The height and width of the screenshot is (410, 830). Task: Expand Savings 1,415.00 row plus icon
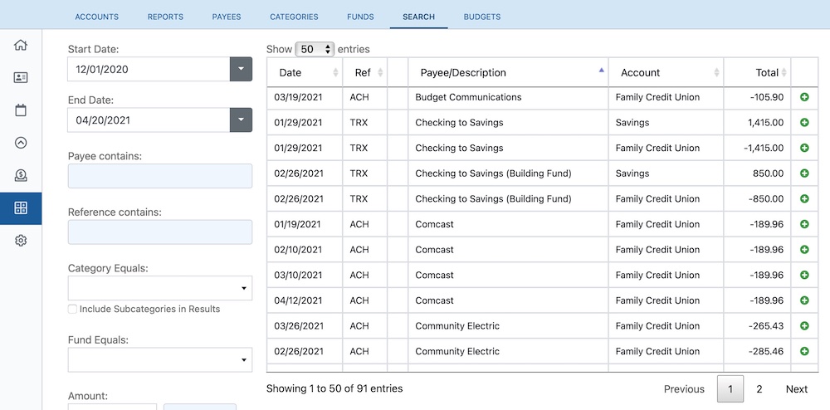804,123
